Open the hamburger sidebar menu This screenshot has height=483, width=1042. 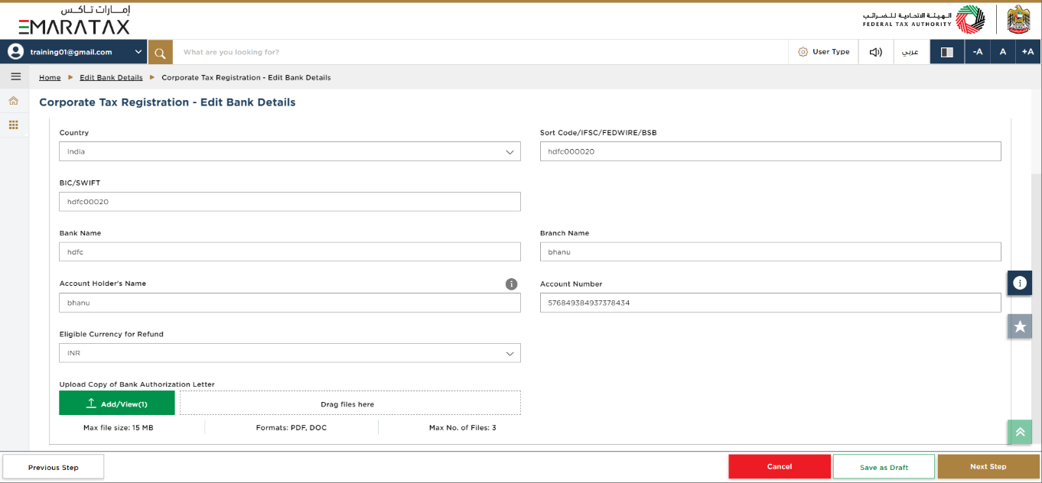(x=15, y=76)
